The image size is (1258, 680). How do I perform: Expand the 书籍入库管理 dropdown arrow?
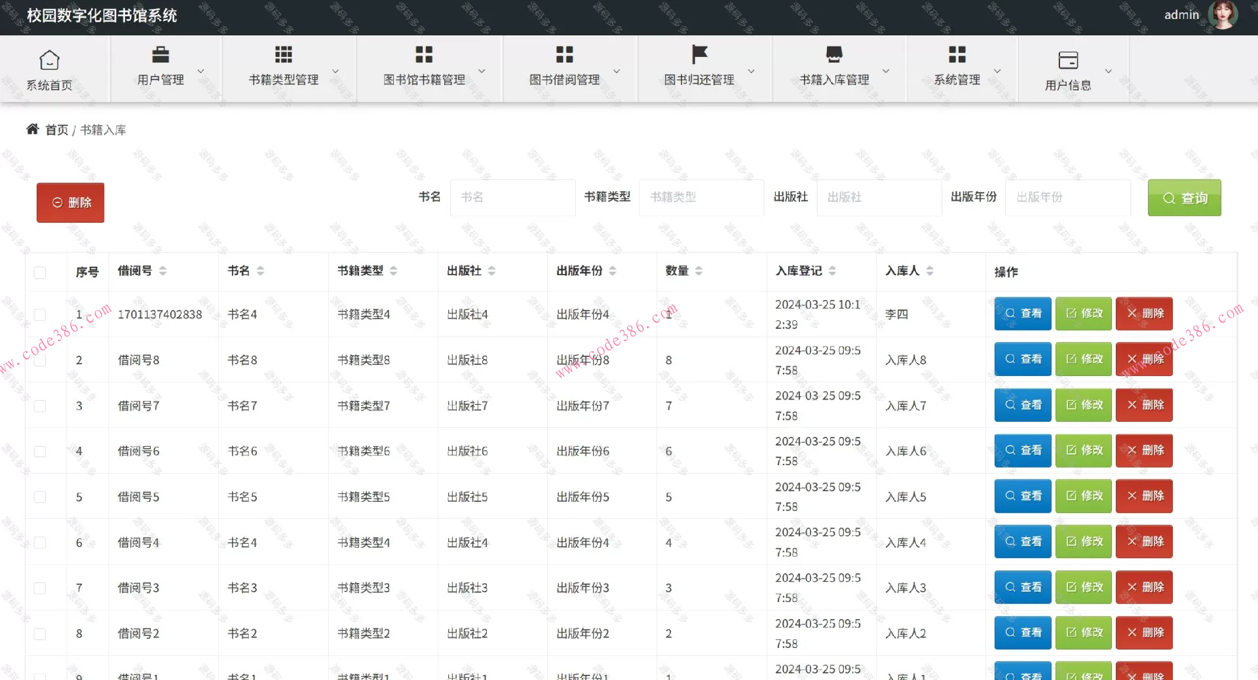(886, 71)
